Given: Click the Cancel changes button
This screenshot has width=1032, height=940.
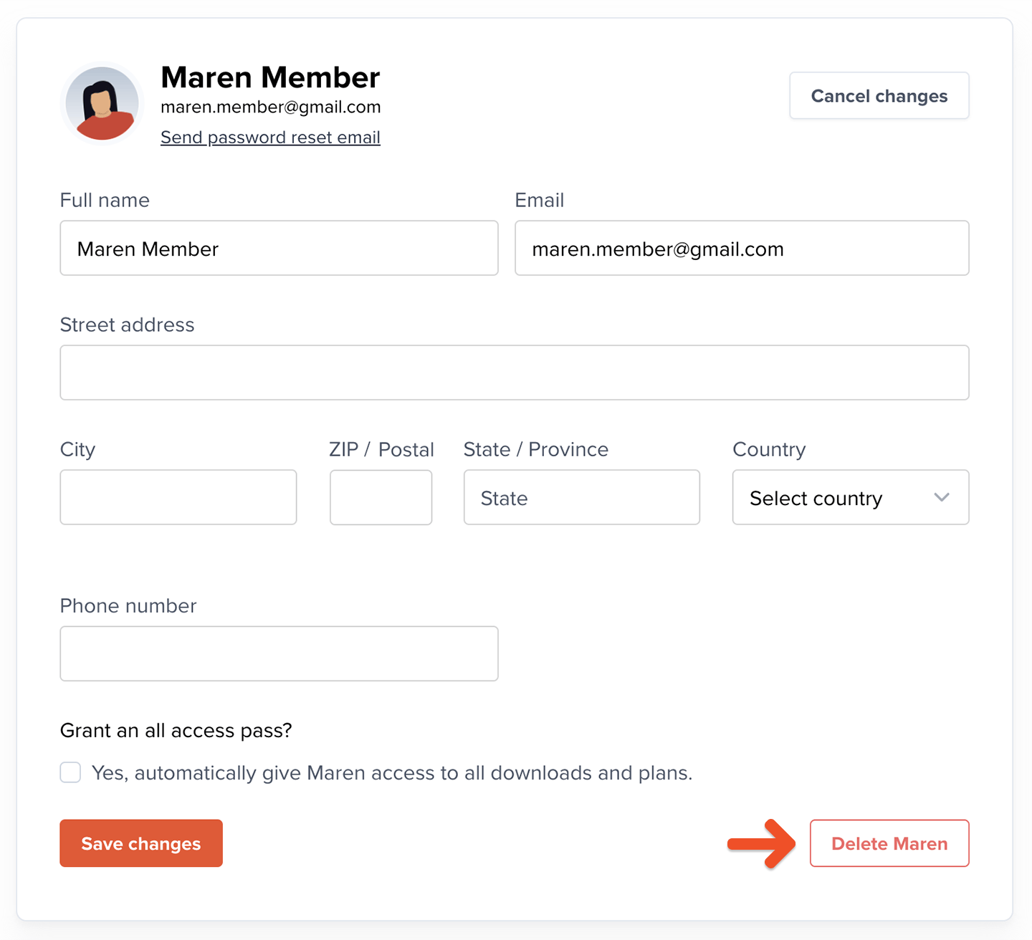Looking at the screenshot, I should click(x=879, y=96).
